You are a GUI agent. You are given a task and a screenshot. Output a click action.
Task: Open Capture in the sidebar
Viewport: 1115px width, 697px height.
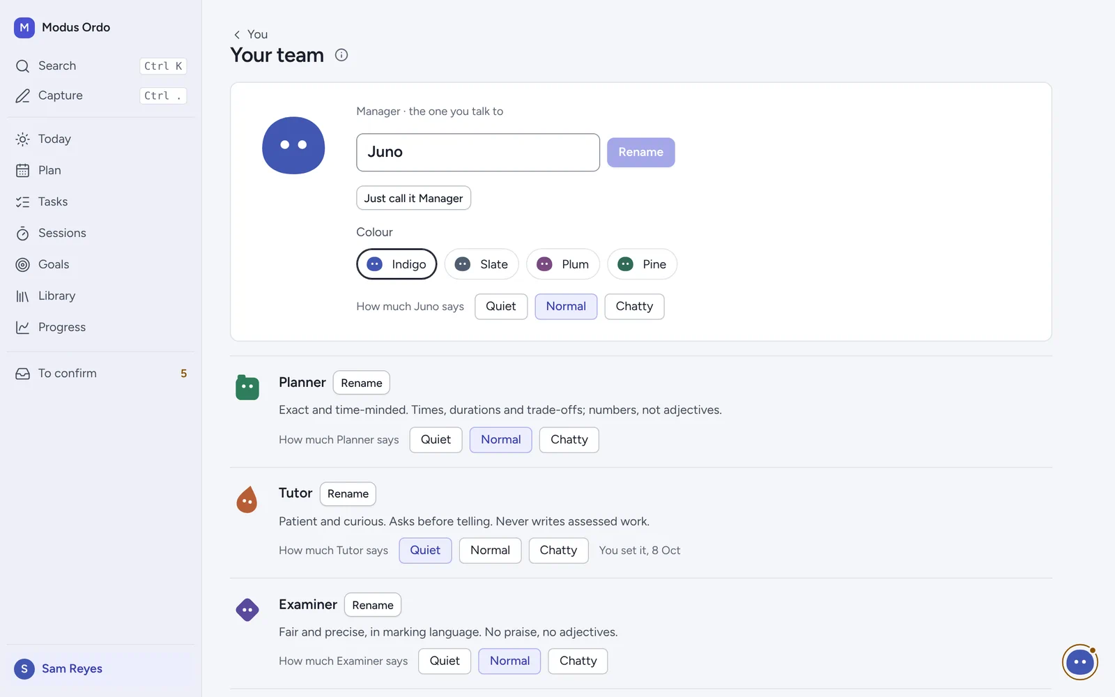click(100, 95)
